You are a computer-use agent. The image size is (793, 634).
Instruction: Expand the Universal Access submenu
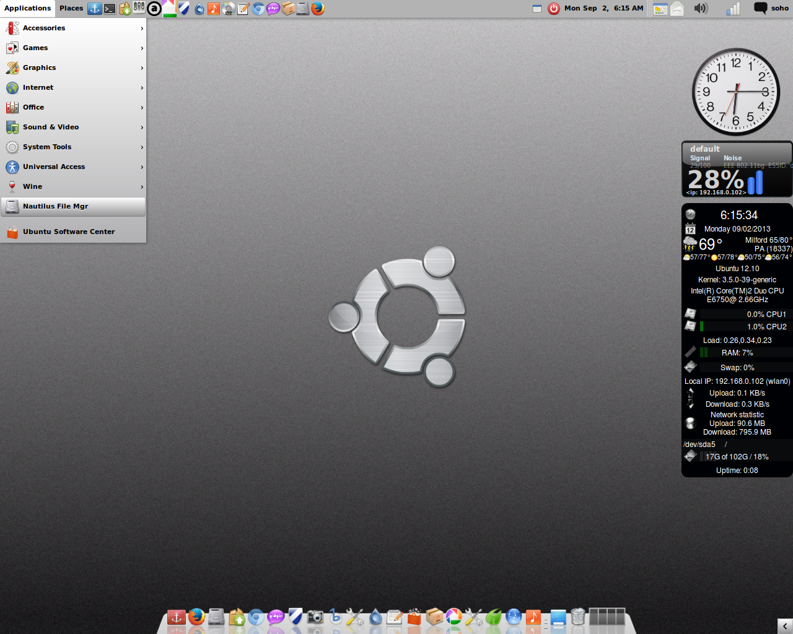click(x=73, y=167)
